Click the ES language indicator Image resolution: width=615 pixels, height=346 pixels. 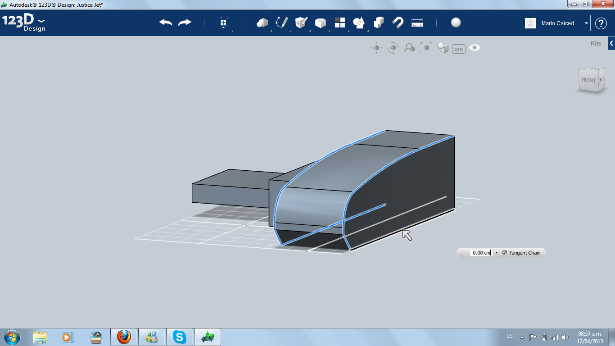(510, 336)
